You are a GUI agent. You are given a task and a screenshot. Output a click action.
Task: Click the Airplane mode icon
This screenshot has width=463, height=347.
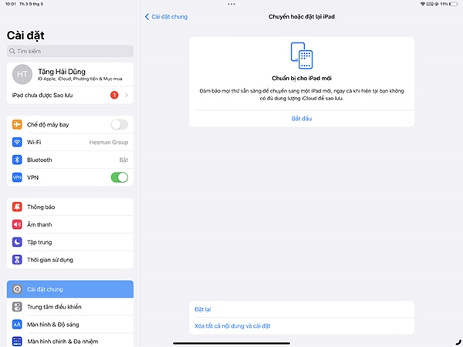[17, 124]
